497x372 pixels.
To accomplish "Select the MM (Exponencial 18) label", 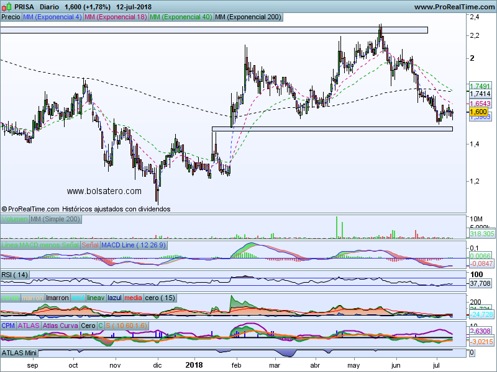I will coord(116,17).
